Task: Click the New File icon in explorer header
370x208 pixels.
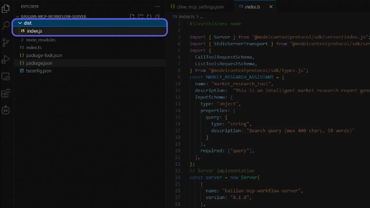Action: [x=132, y=17]
